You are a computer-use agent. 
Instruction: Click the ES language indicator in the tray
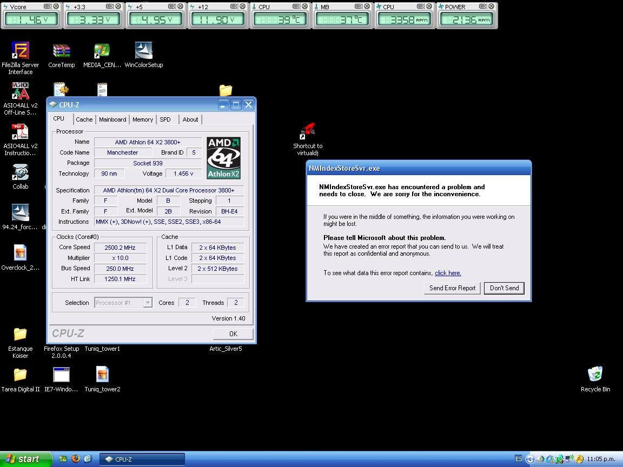click(x=519, y=459)
